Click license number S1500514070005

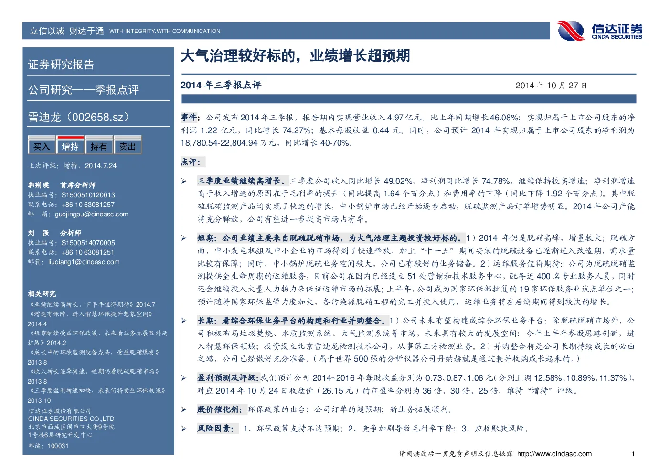tap(88, 243)
